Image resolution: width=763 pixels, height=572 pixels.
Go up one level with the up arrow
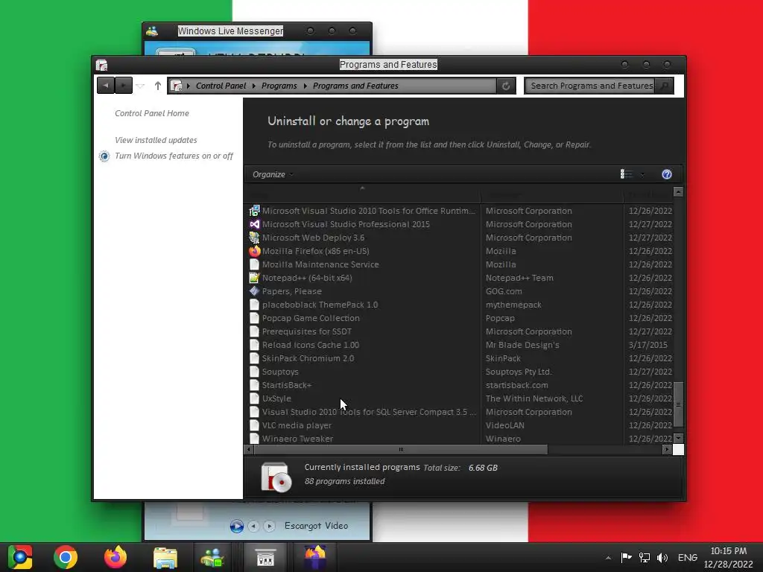(x=158, y=86)
